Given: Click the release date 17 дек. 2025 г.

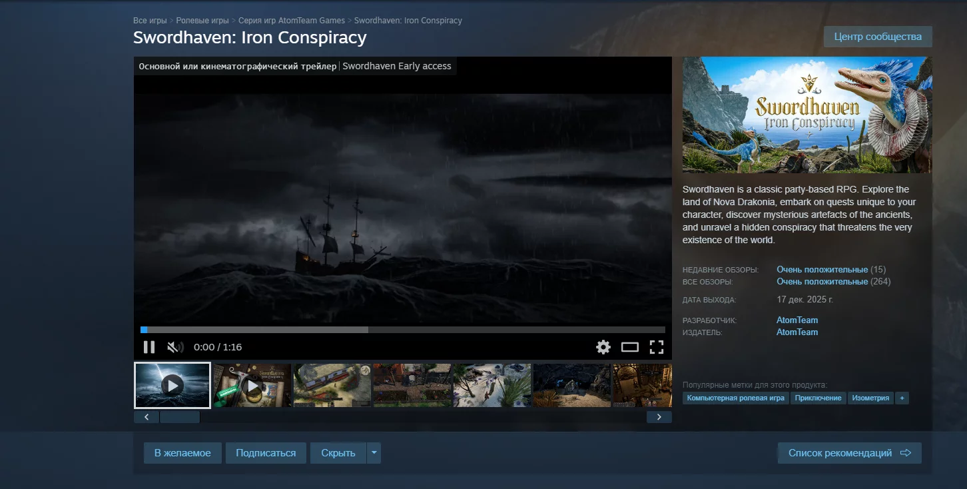Looking at the screenshot, I should pyautogui.click(x=805, y=300).
